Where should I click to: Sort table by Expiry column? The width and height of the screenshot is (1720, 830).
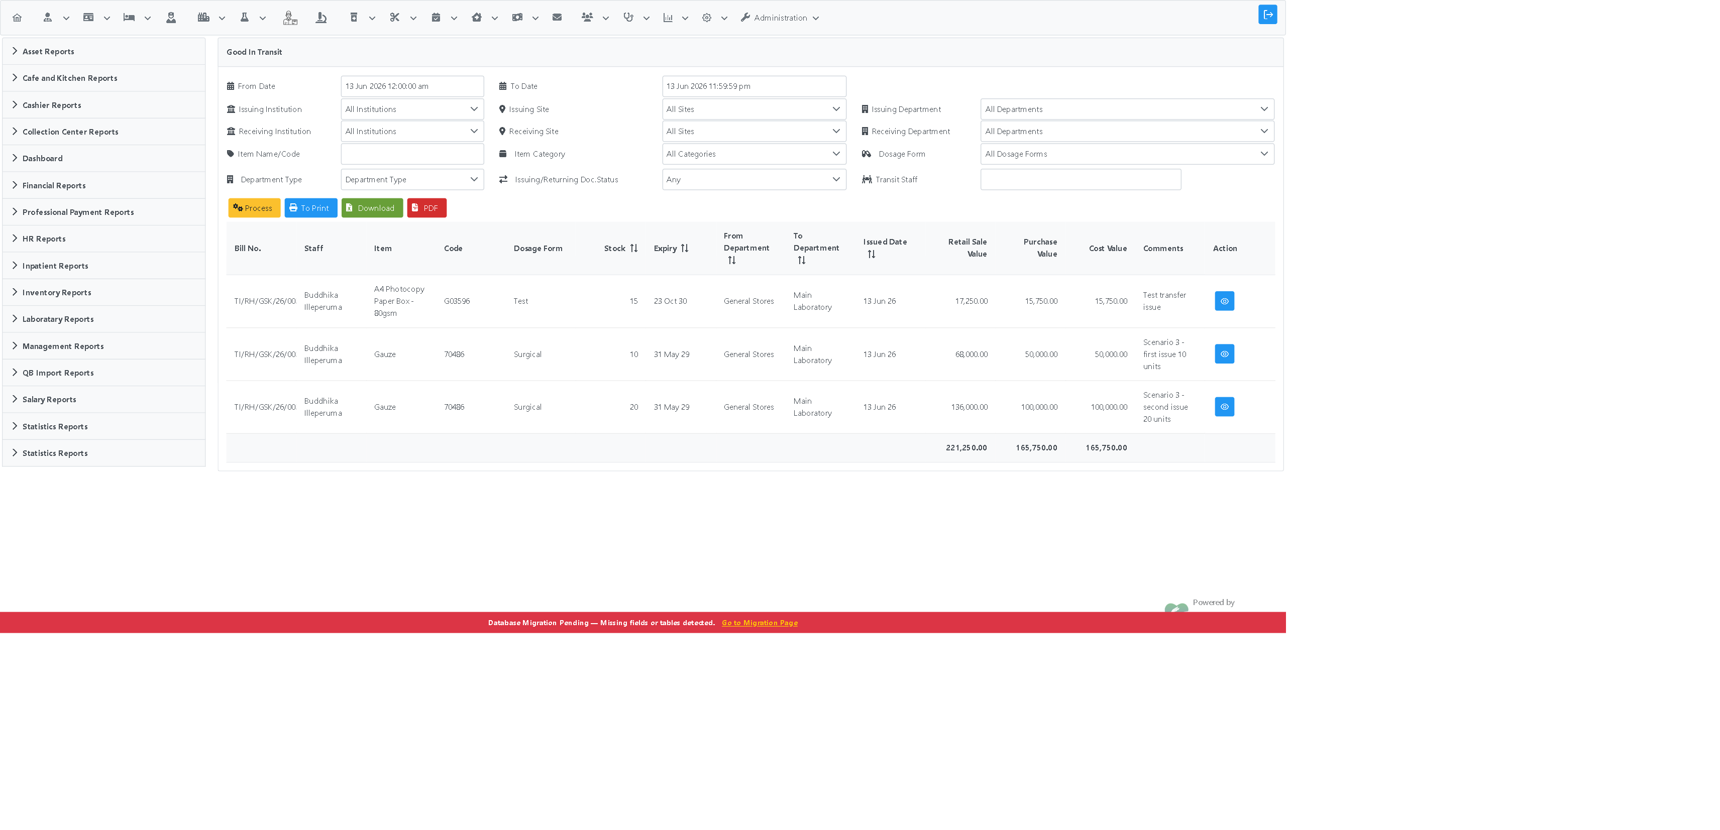(x=684, y=248)
